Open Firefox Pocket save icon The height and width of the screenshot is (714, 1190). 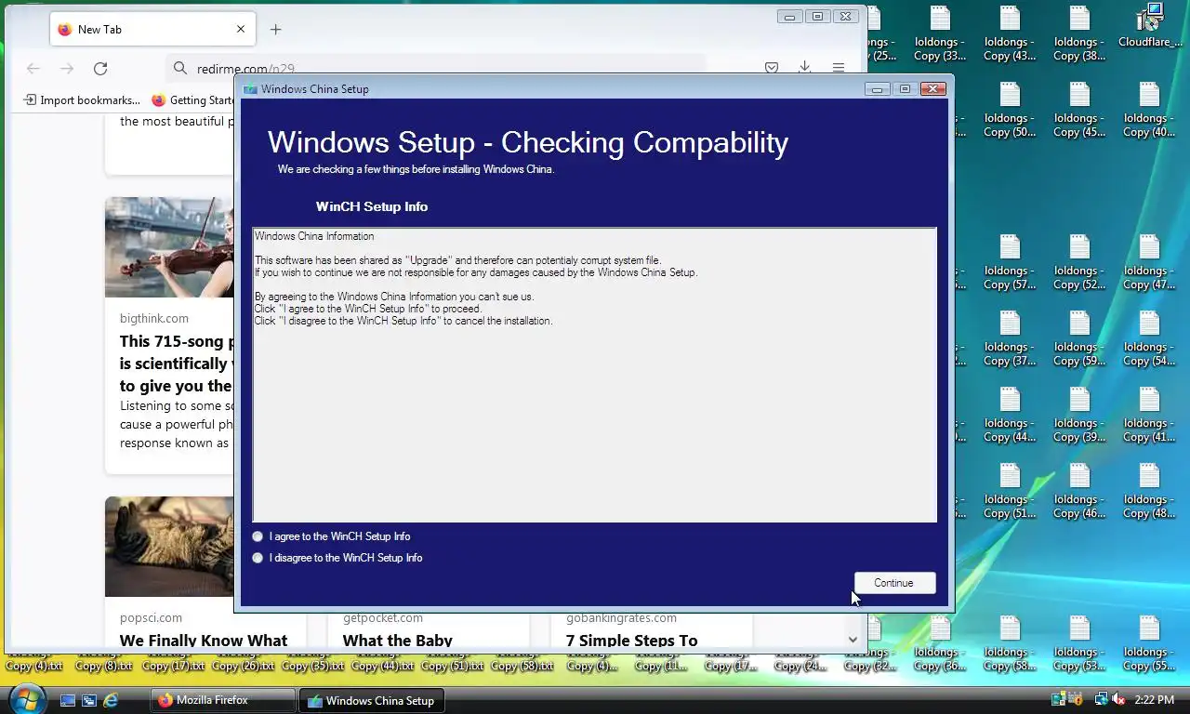pyautogui.click(x=772, y=68)
